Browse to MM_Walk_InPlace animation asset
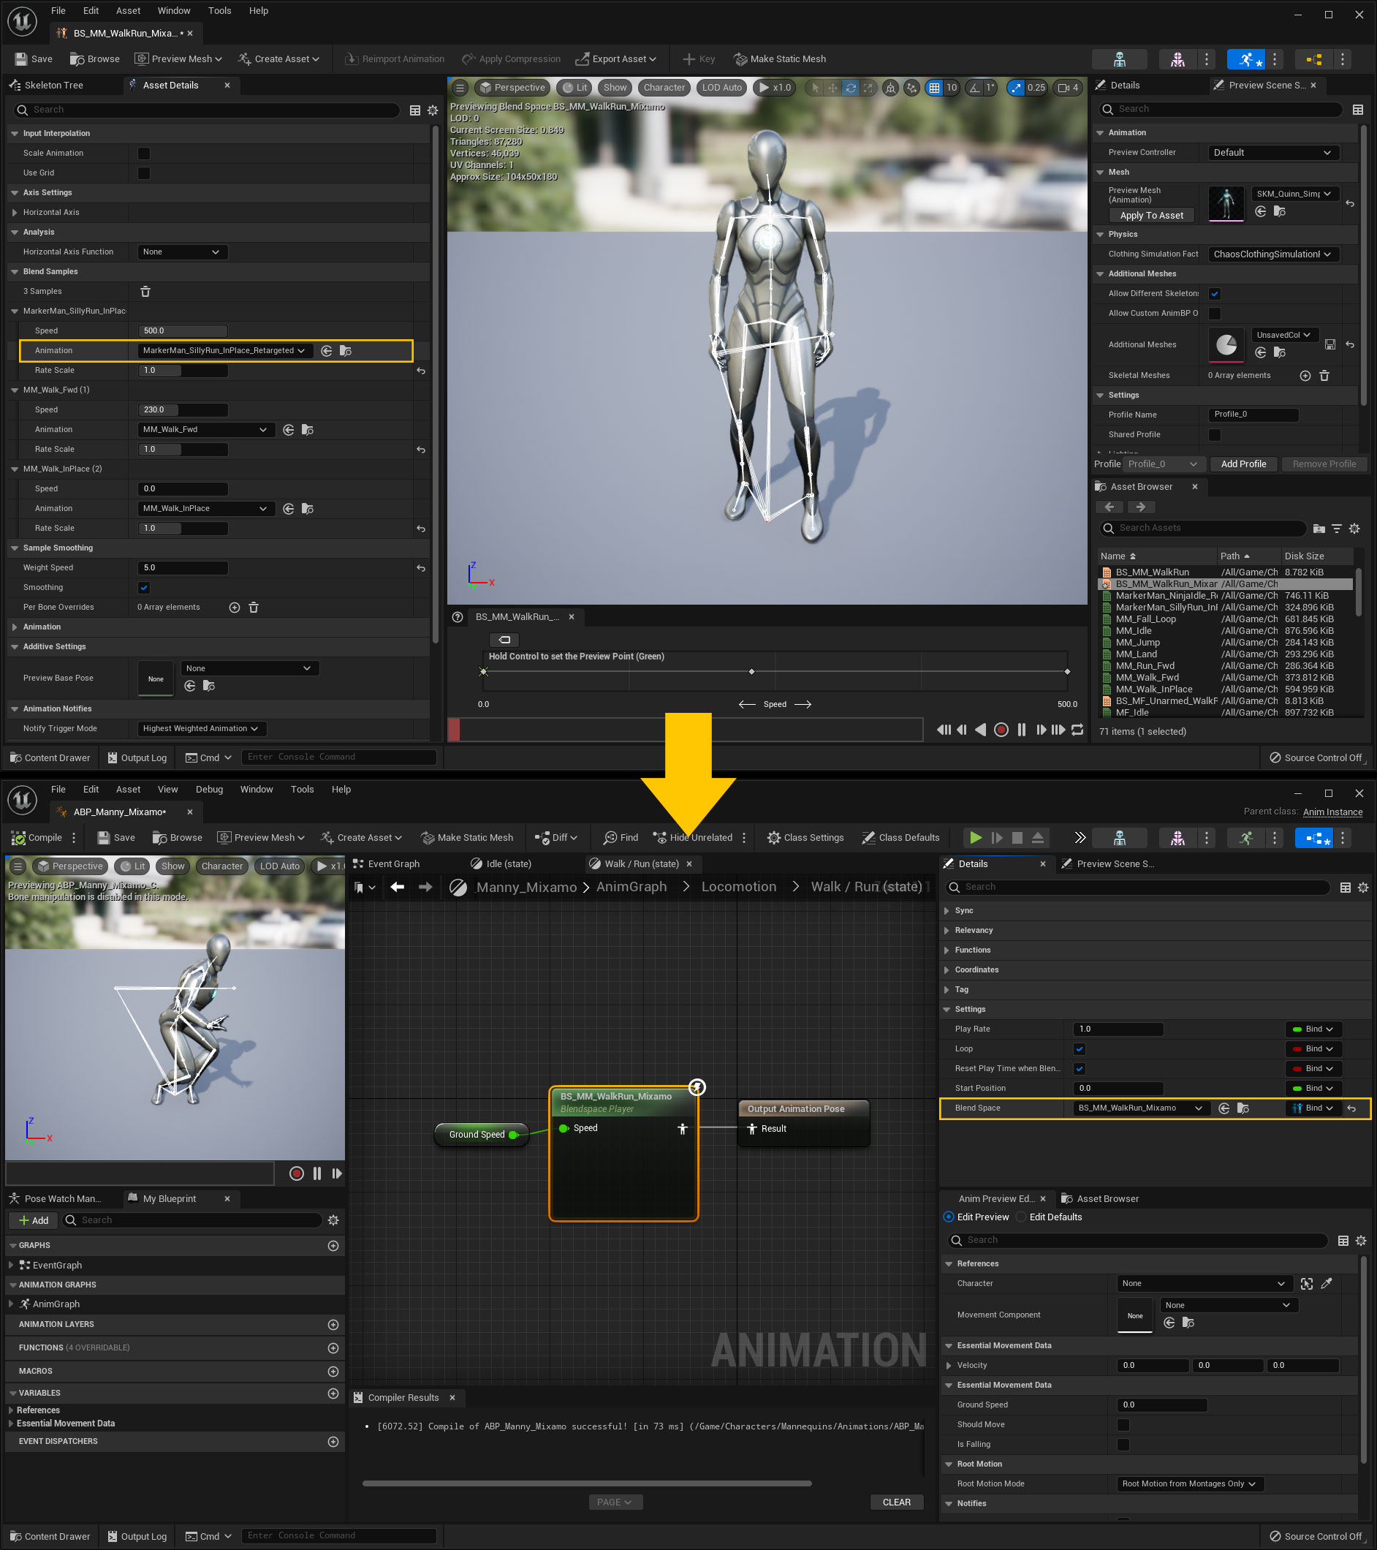 (308, 509)
